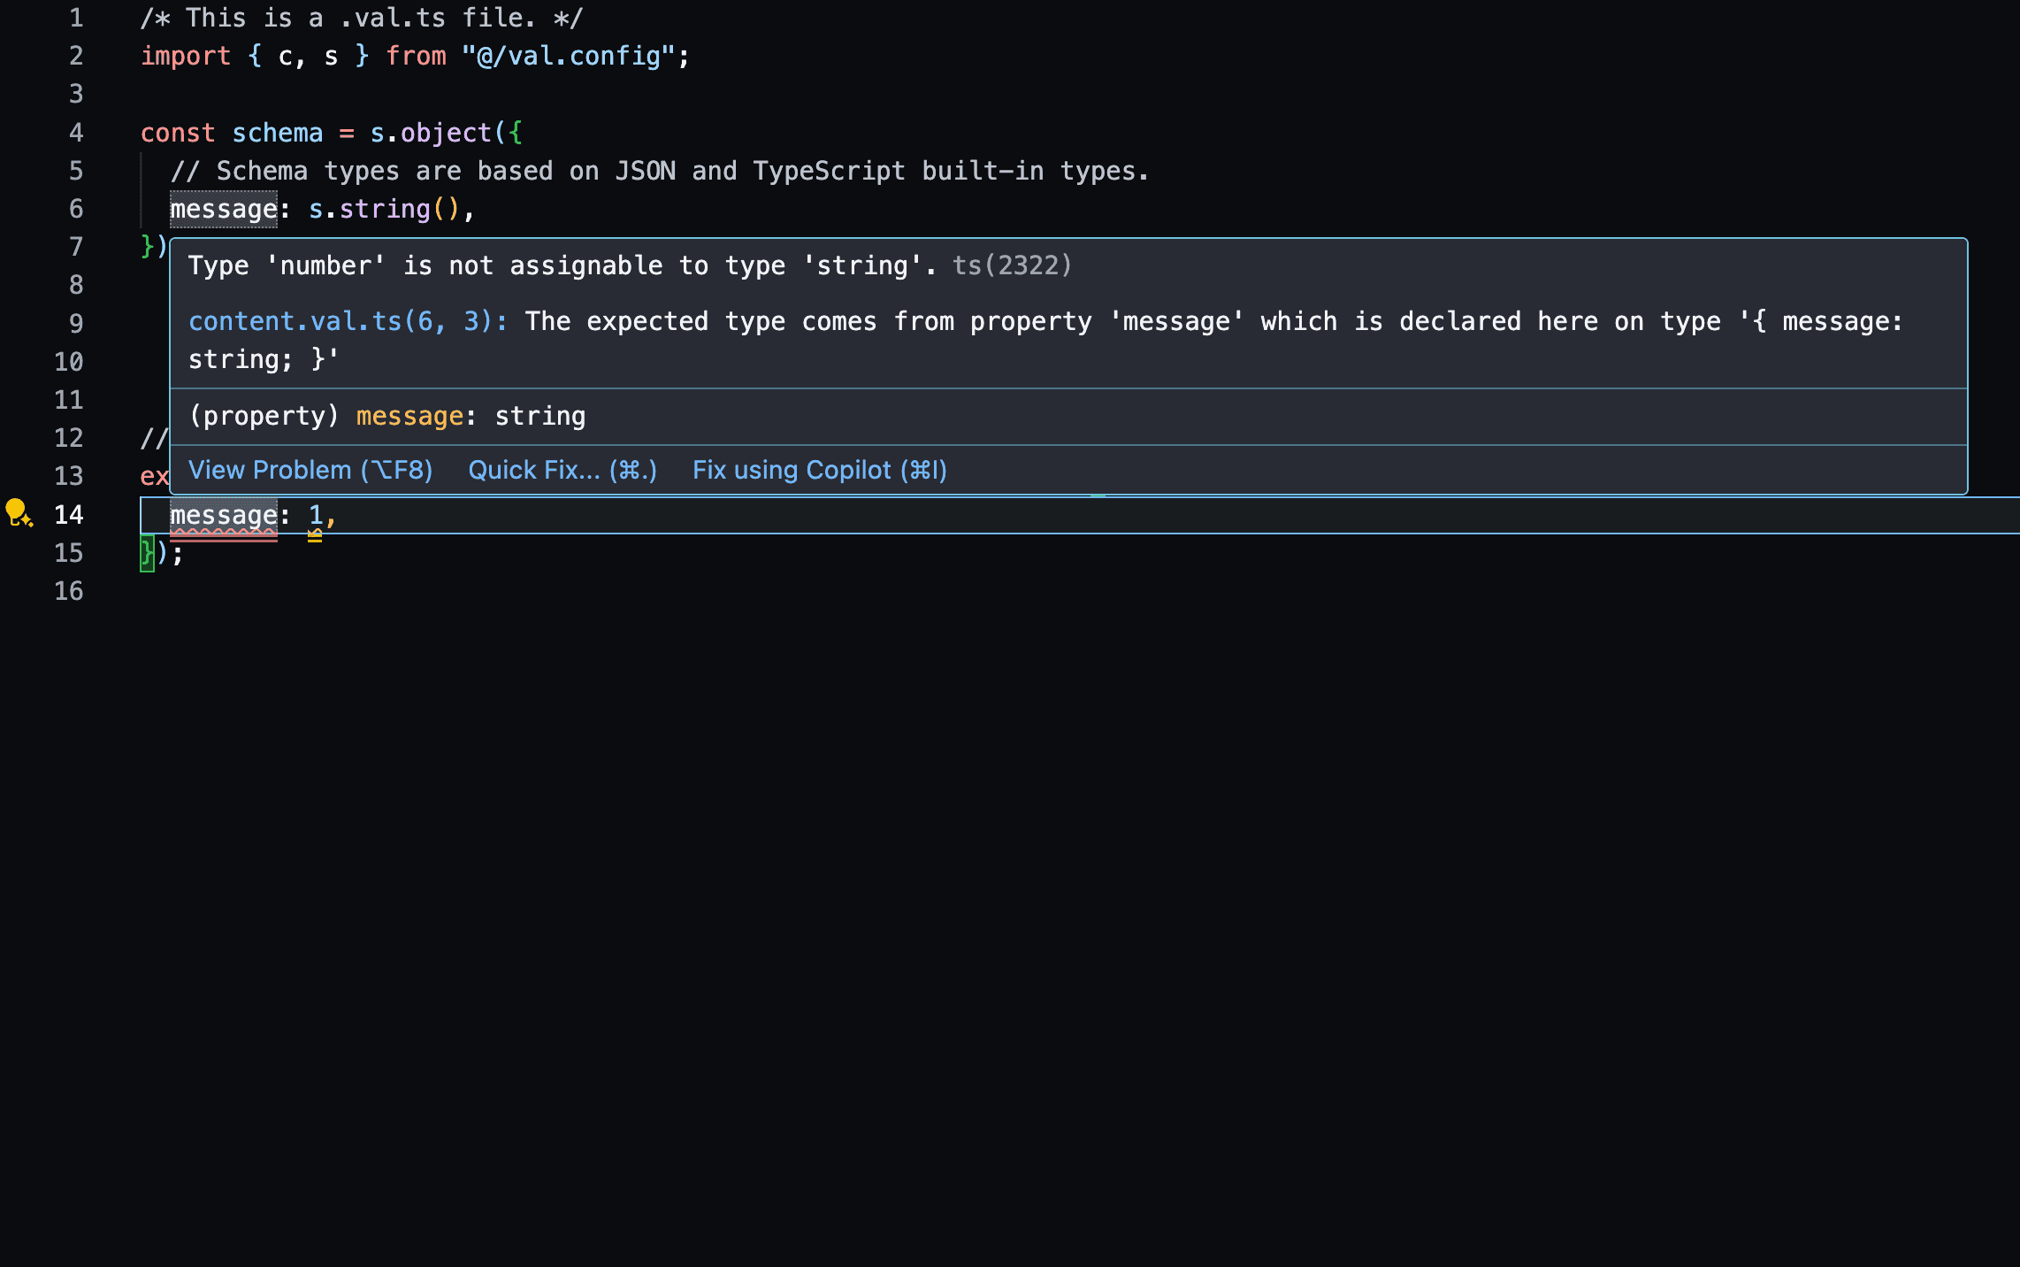The height and width of the screenshot is (1267, 2020).
Task: Click the closing brace on line 15
Action: [147, 553]
